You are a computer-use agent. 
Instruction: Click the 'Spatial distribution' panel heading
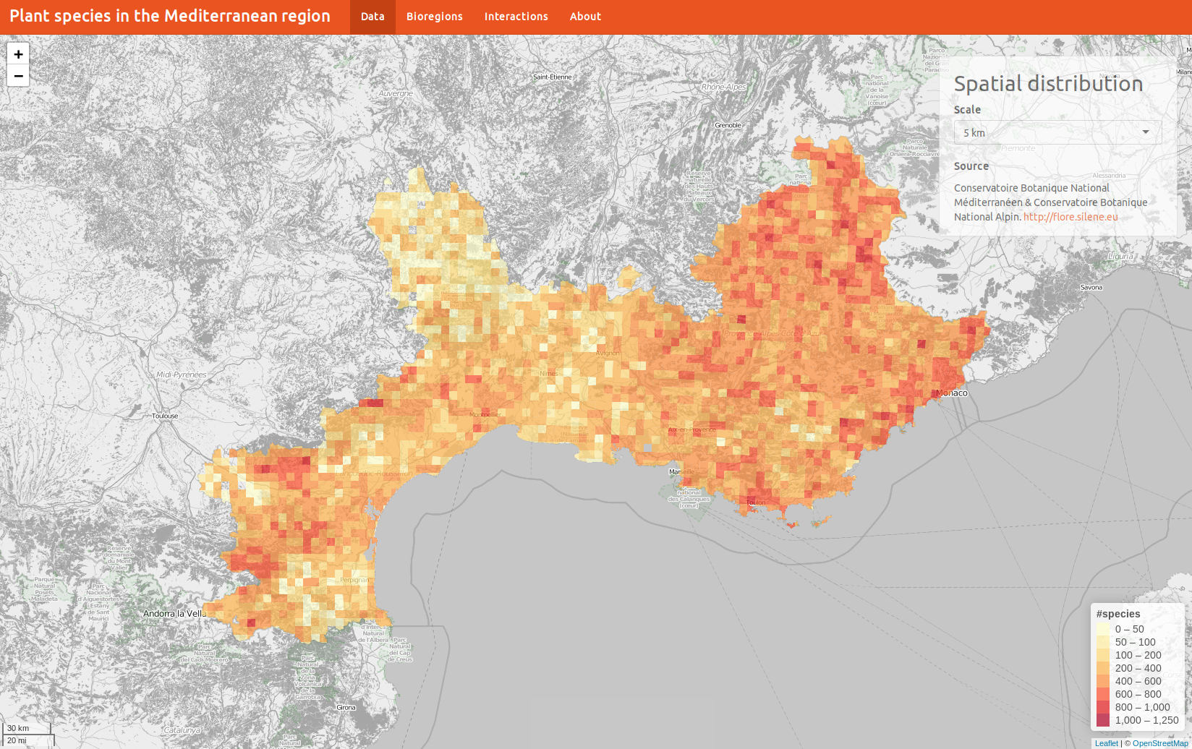(x=1048, y=84)
